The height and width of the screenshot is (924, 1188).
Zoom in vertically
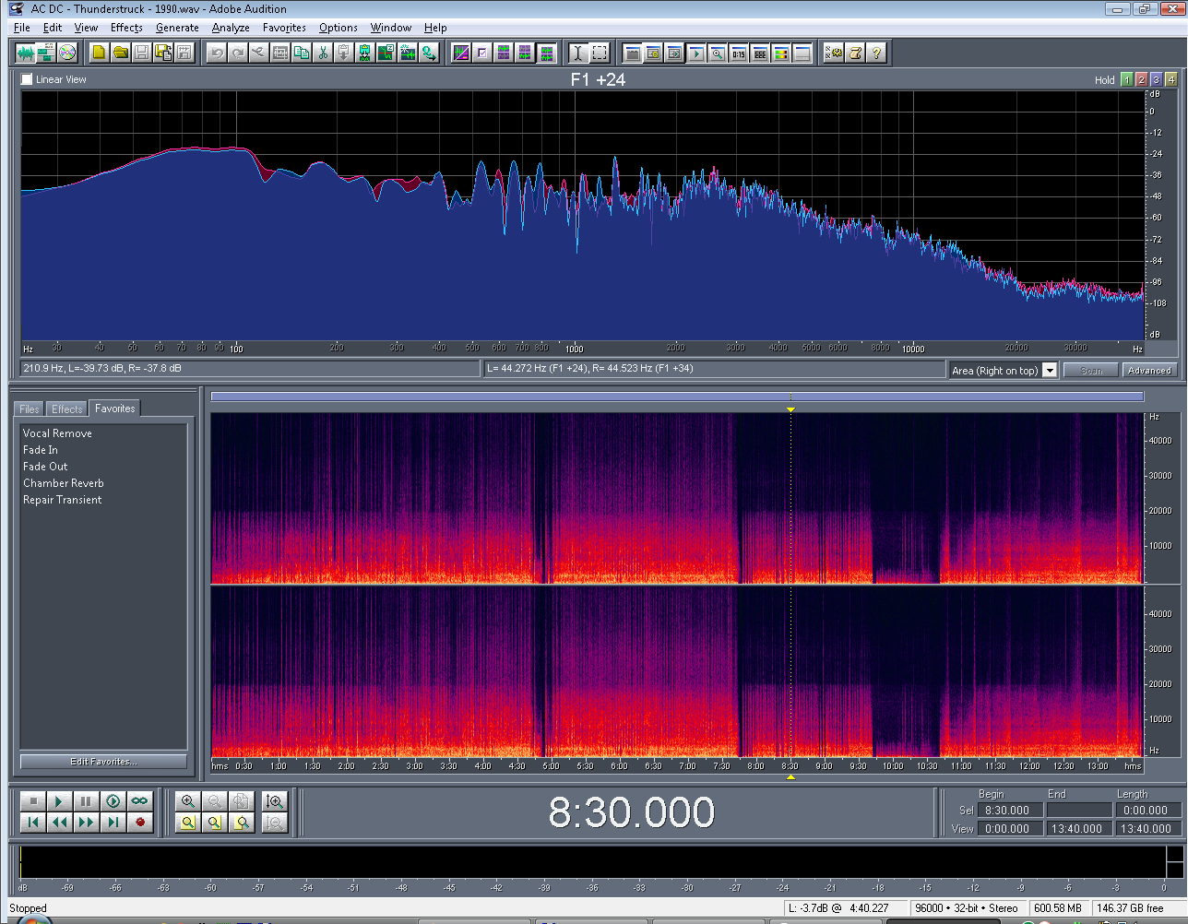[x=274, y=801]
